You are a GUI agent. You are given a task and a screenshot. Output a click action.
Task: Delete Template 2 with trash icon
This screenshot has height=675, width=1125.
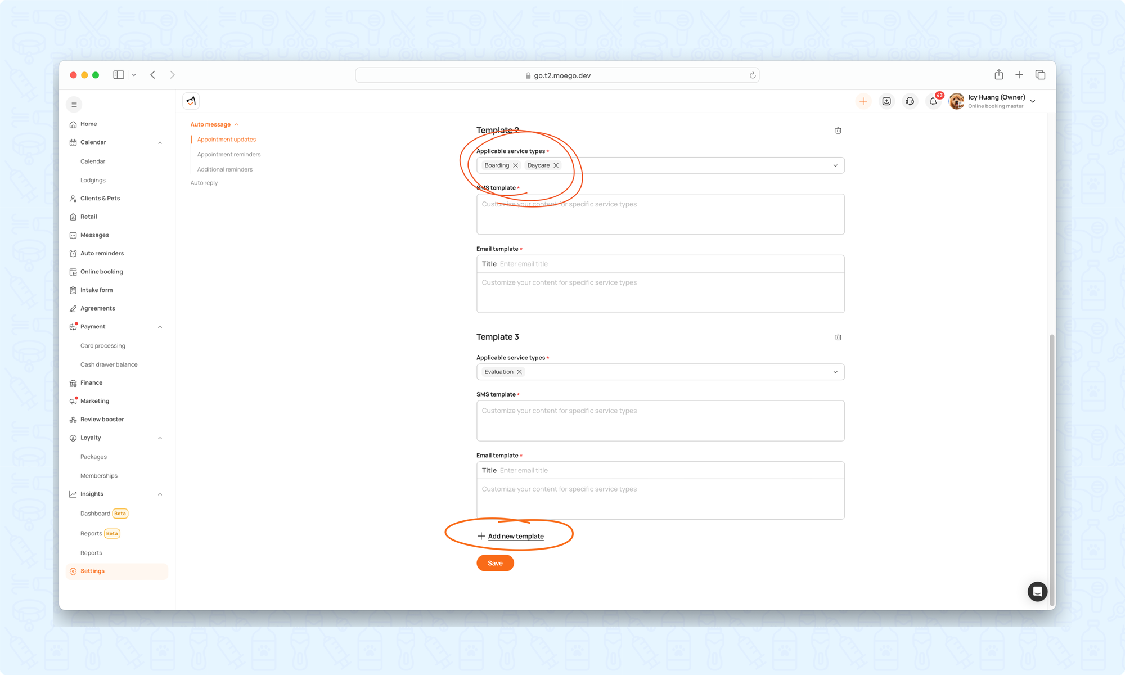[838, 130]
